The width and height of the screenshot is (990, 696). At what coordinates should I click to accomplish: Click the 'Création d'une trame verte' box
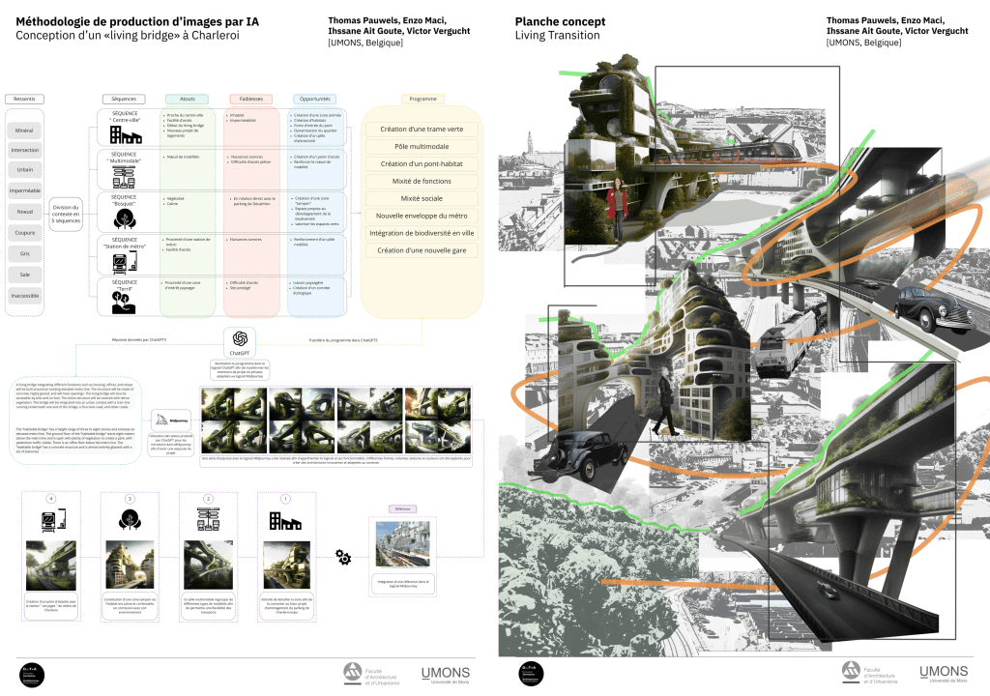(x=421, y=129)
